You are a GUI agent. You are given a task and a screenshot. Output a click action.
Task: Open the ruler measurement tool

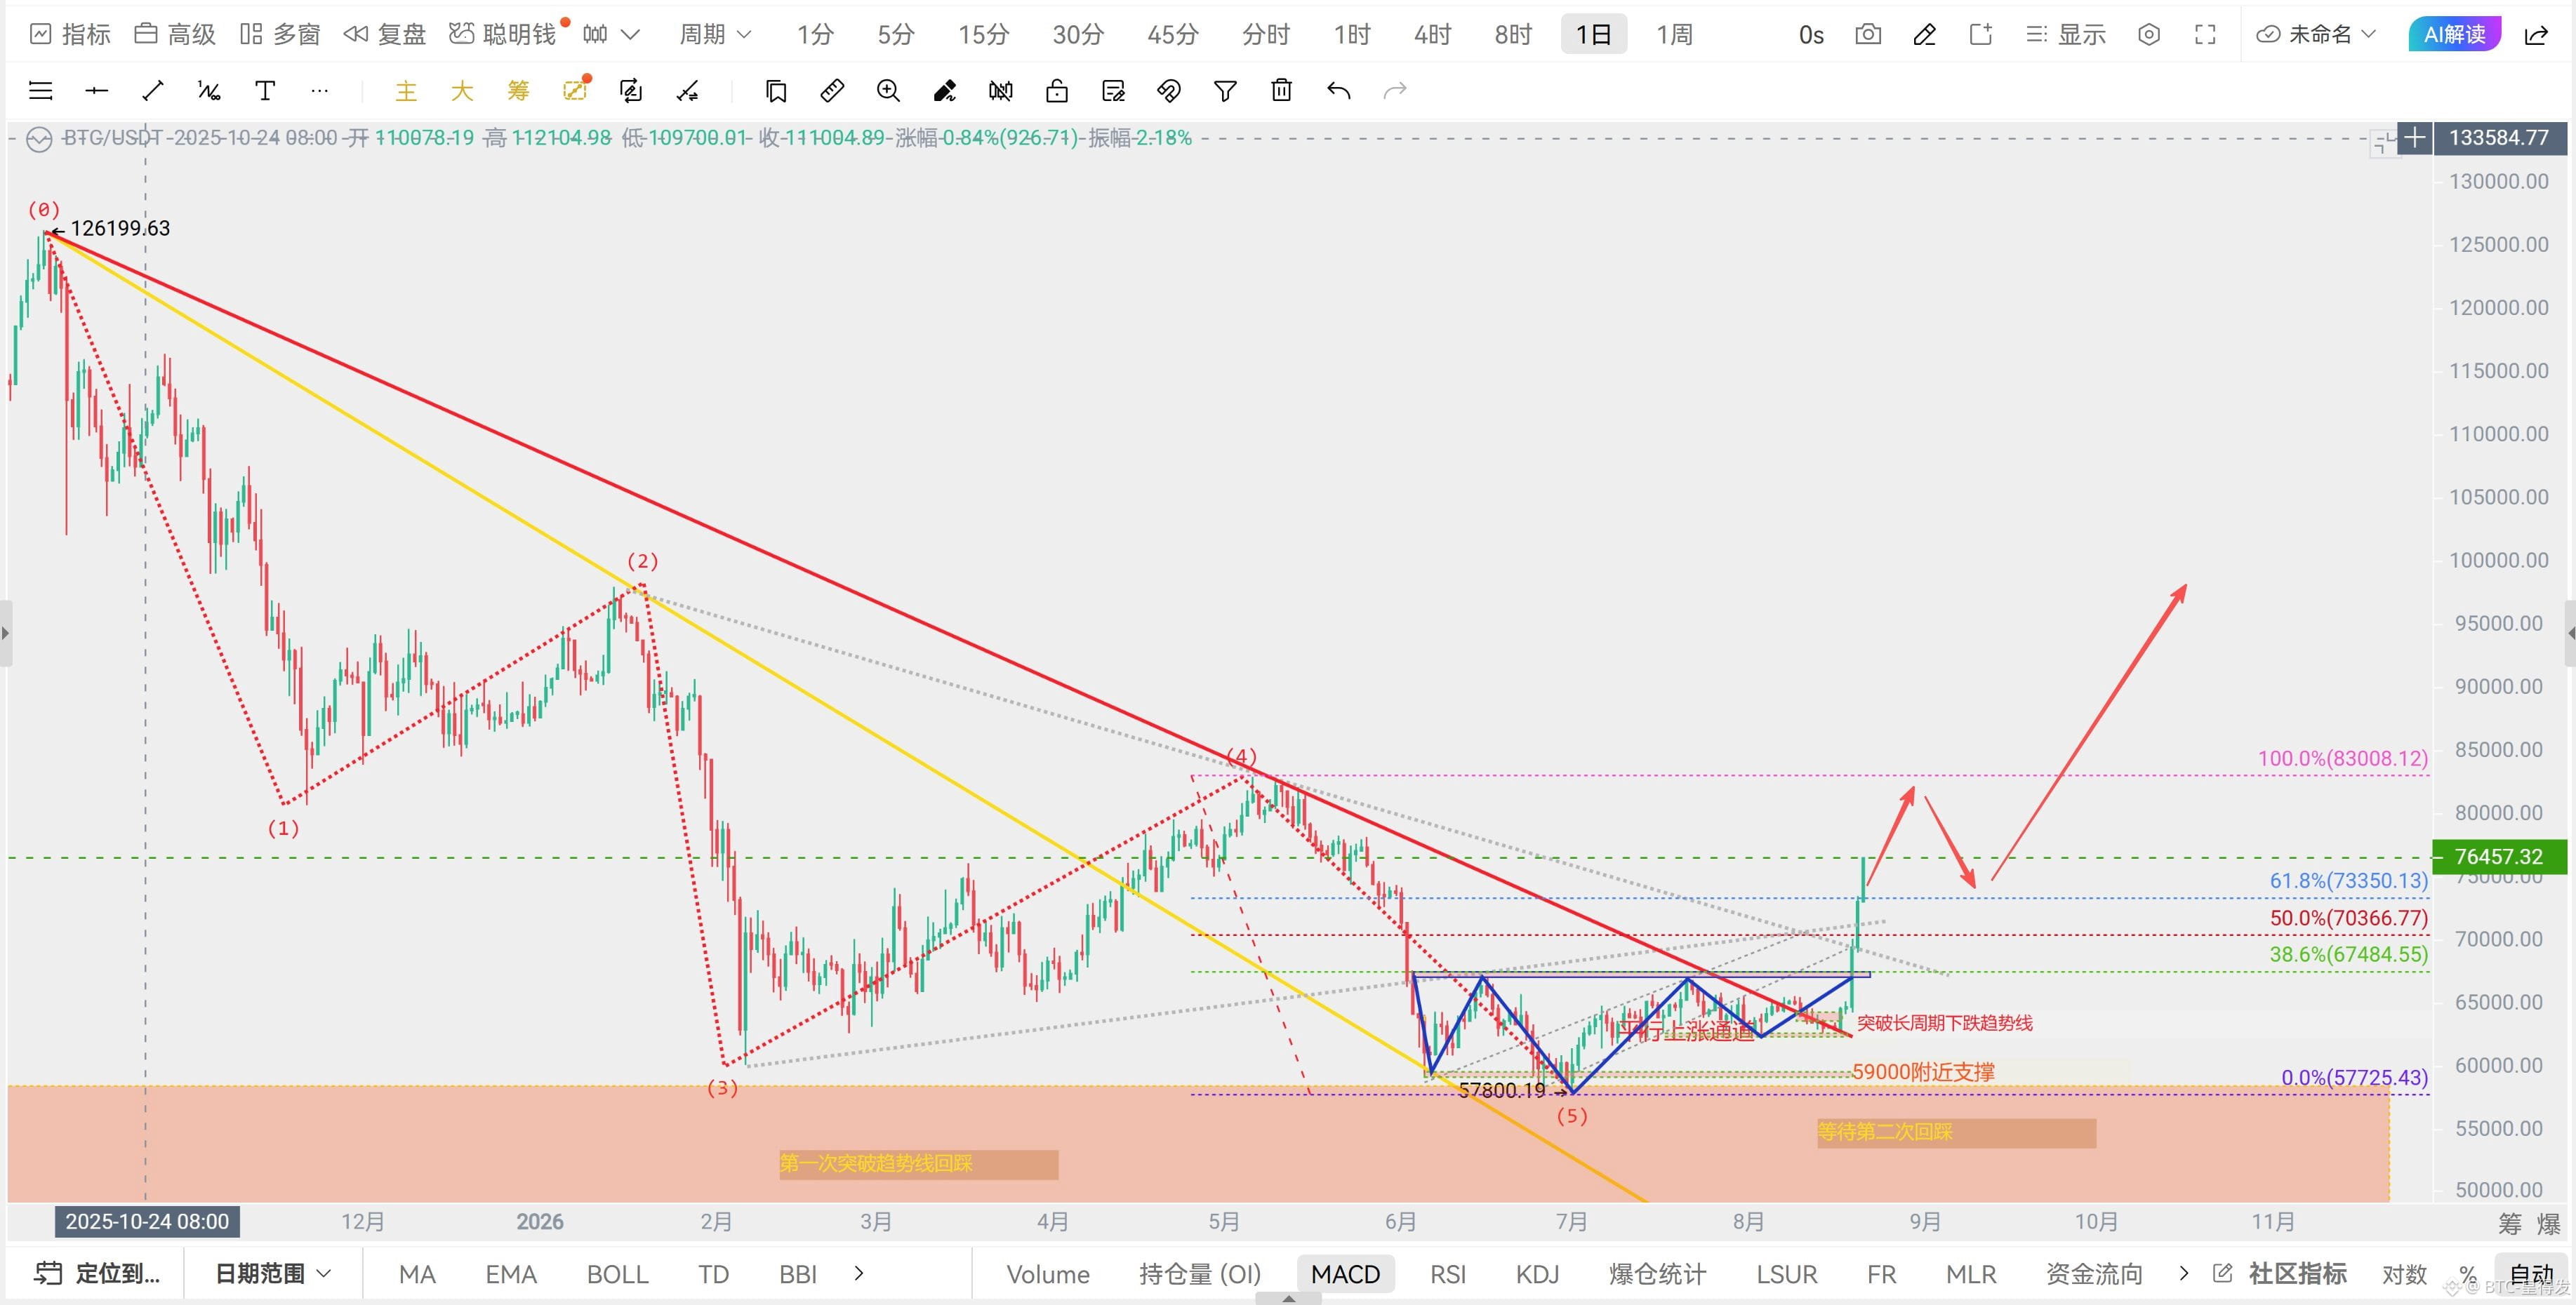[x=832, y=92]
